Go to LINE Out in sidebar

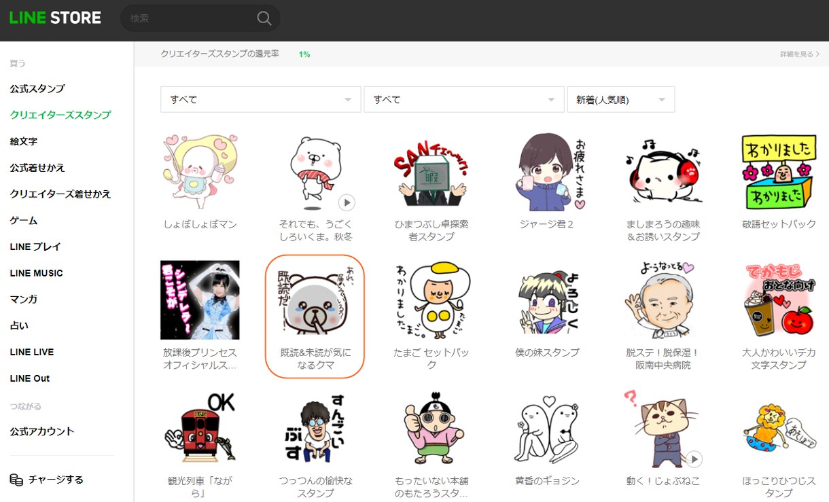tap(30, 378)
